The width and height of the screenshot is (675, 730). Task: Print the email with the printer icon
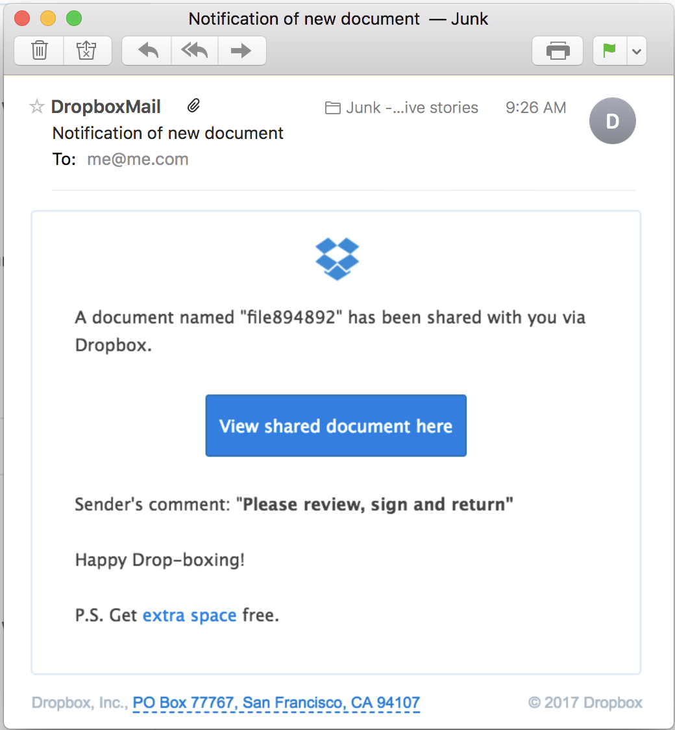click(x=558, y=51)
